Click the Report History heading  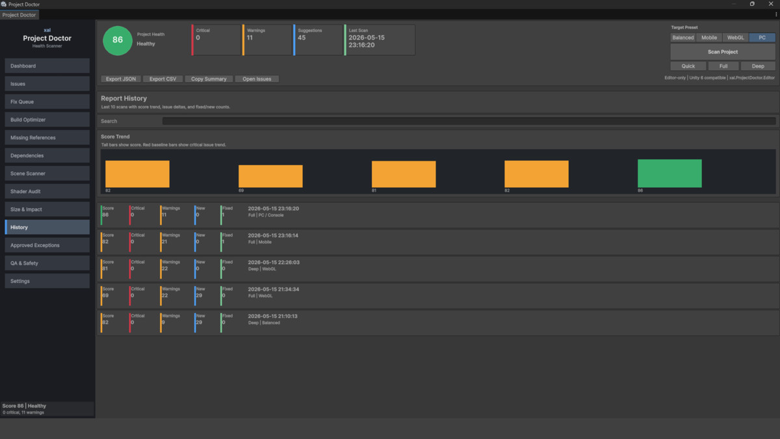[124, 98]
